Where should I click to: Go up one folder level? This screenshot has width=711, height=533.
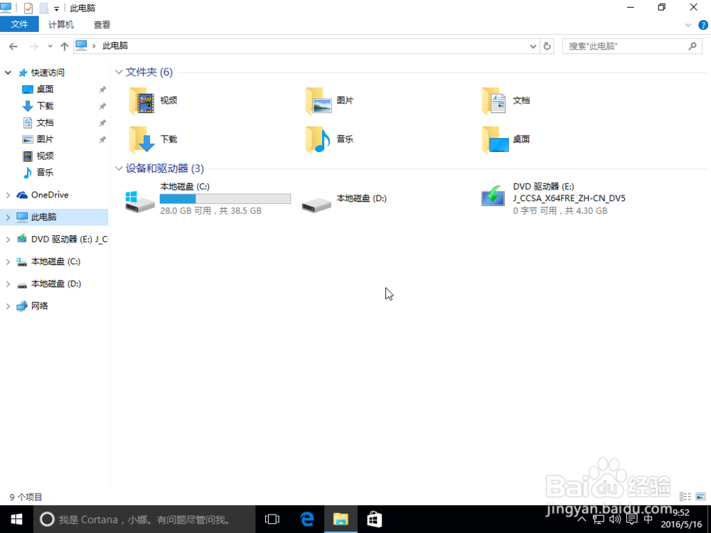pyautogui.click(x=65, y=46)
